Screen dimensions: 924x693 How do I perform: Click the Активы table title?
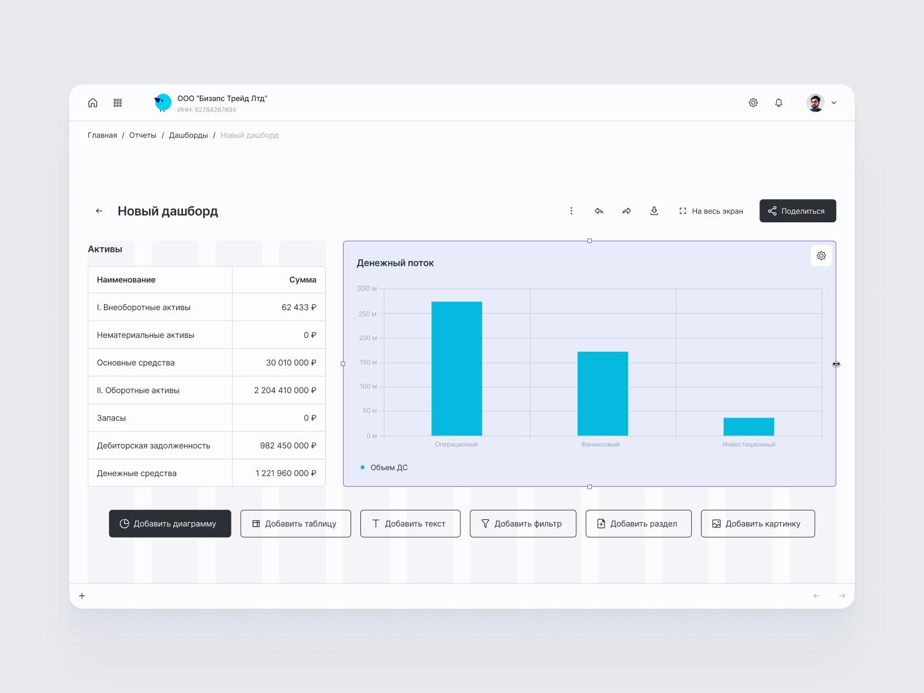[105, 249]
